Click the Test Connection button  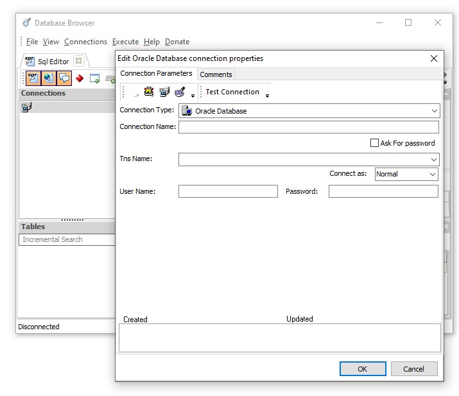(232, 92)
